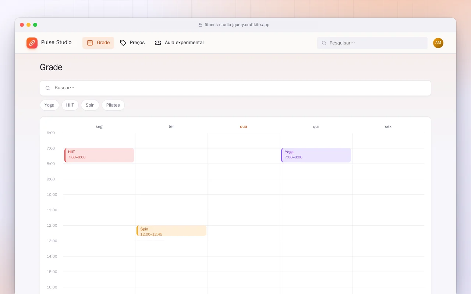This screenshot has height=294, width=471.
Task: Open the Yoga 7:00–8:00 class on qui
Action: pos(316,155)
